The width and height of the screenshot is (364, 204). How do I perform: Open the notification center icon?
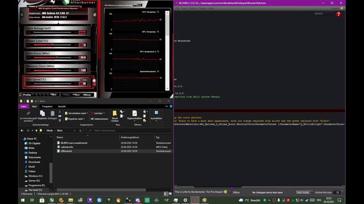339,200
